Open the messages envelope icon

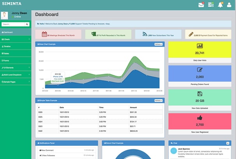point(201,5)
